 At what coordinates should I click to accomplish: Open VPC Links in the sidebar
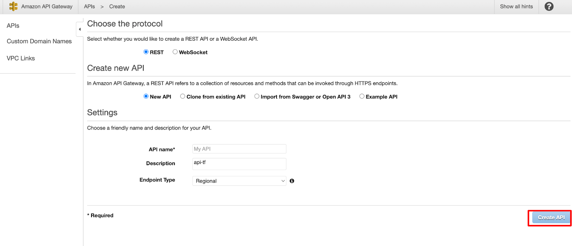pyautogui.click(x=21, y=58)
